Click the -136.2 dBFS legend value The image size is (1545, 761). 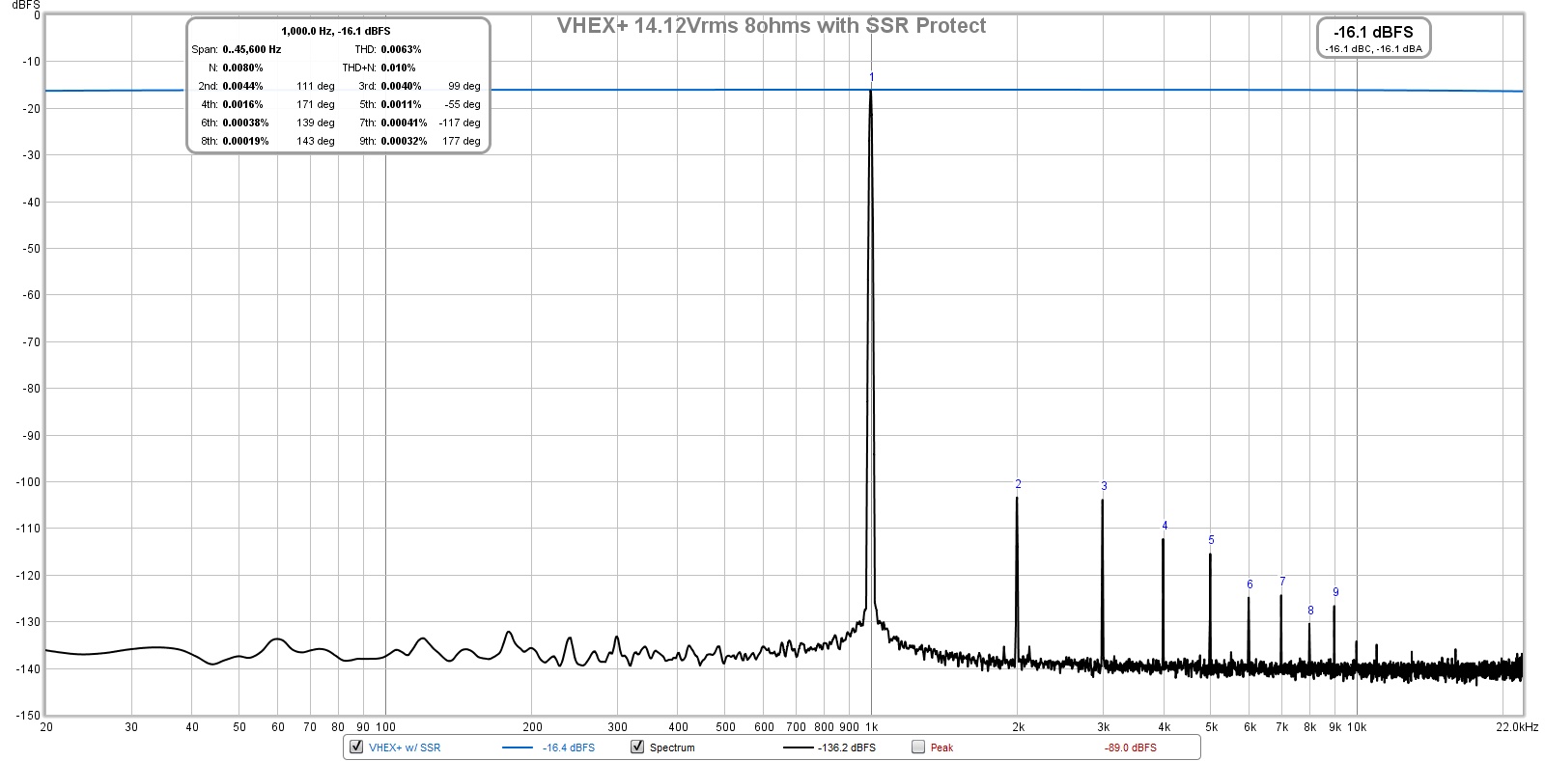coord(847,747)
